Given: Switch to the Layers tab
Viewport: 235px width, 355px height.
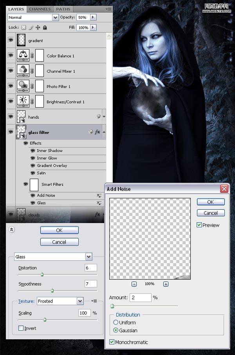Looking at the screenshot, I should tap(16, 9).
